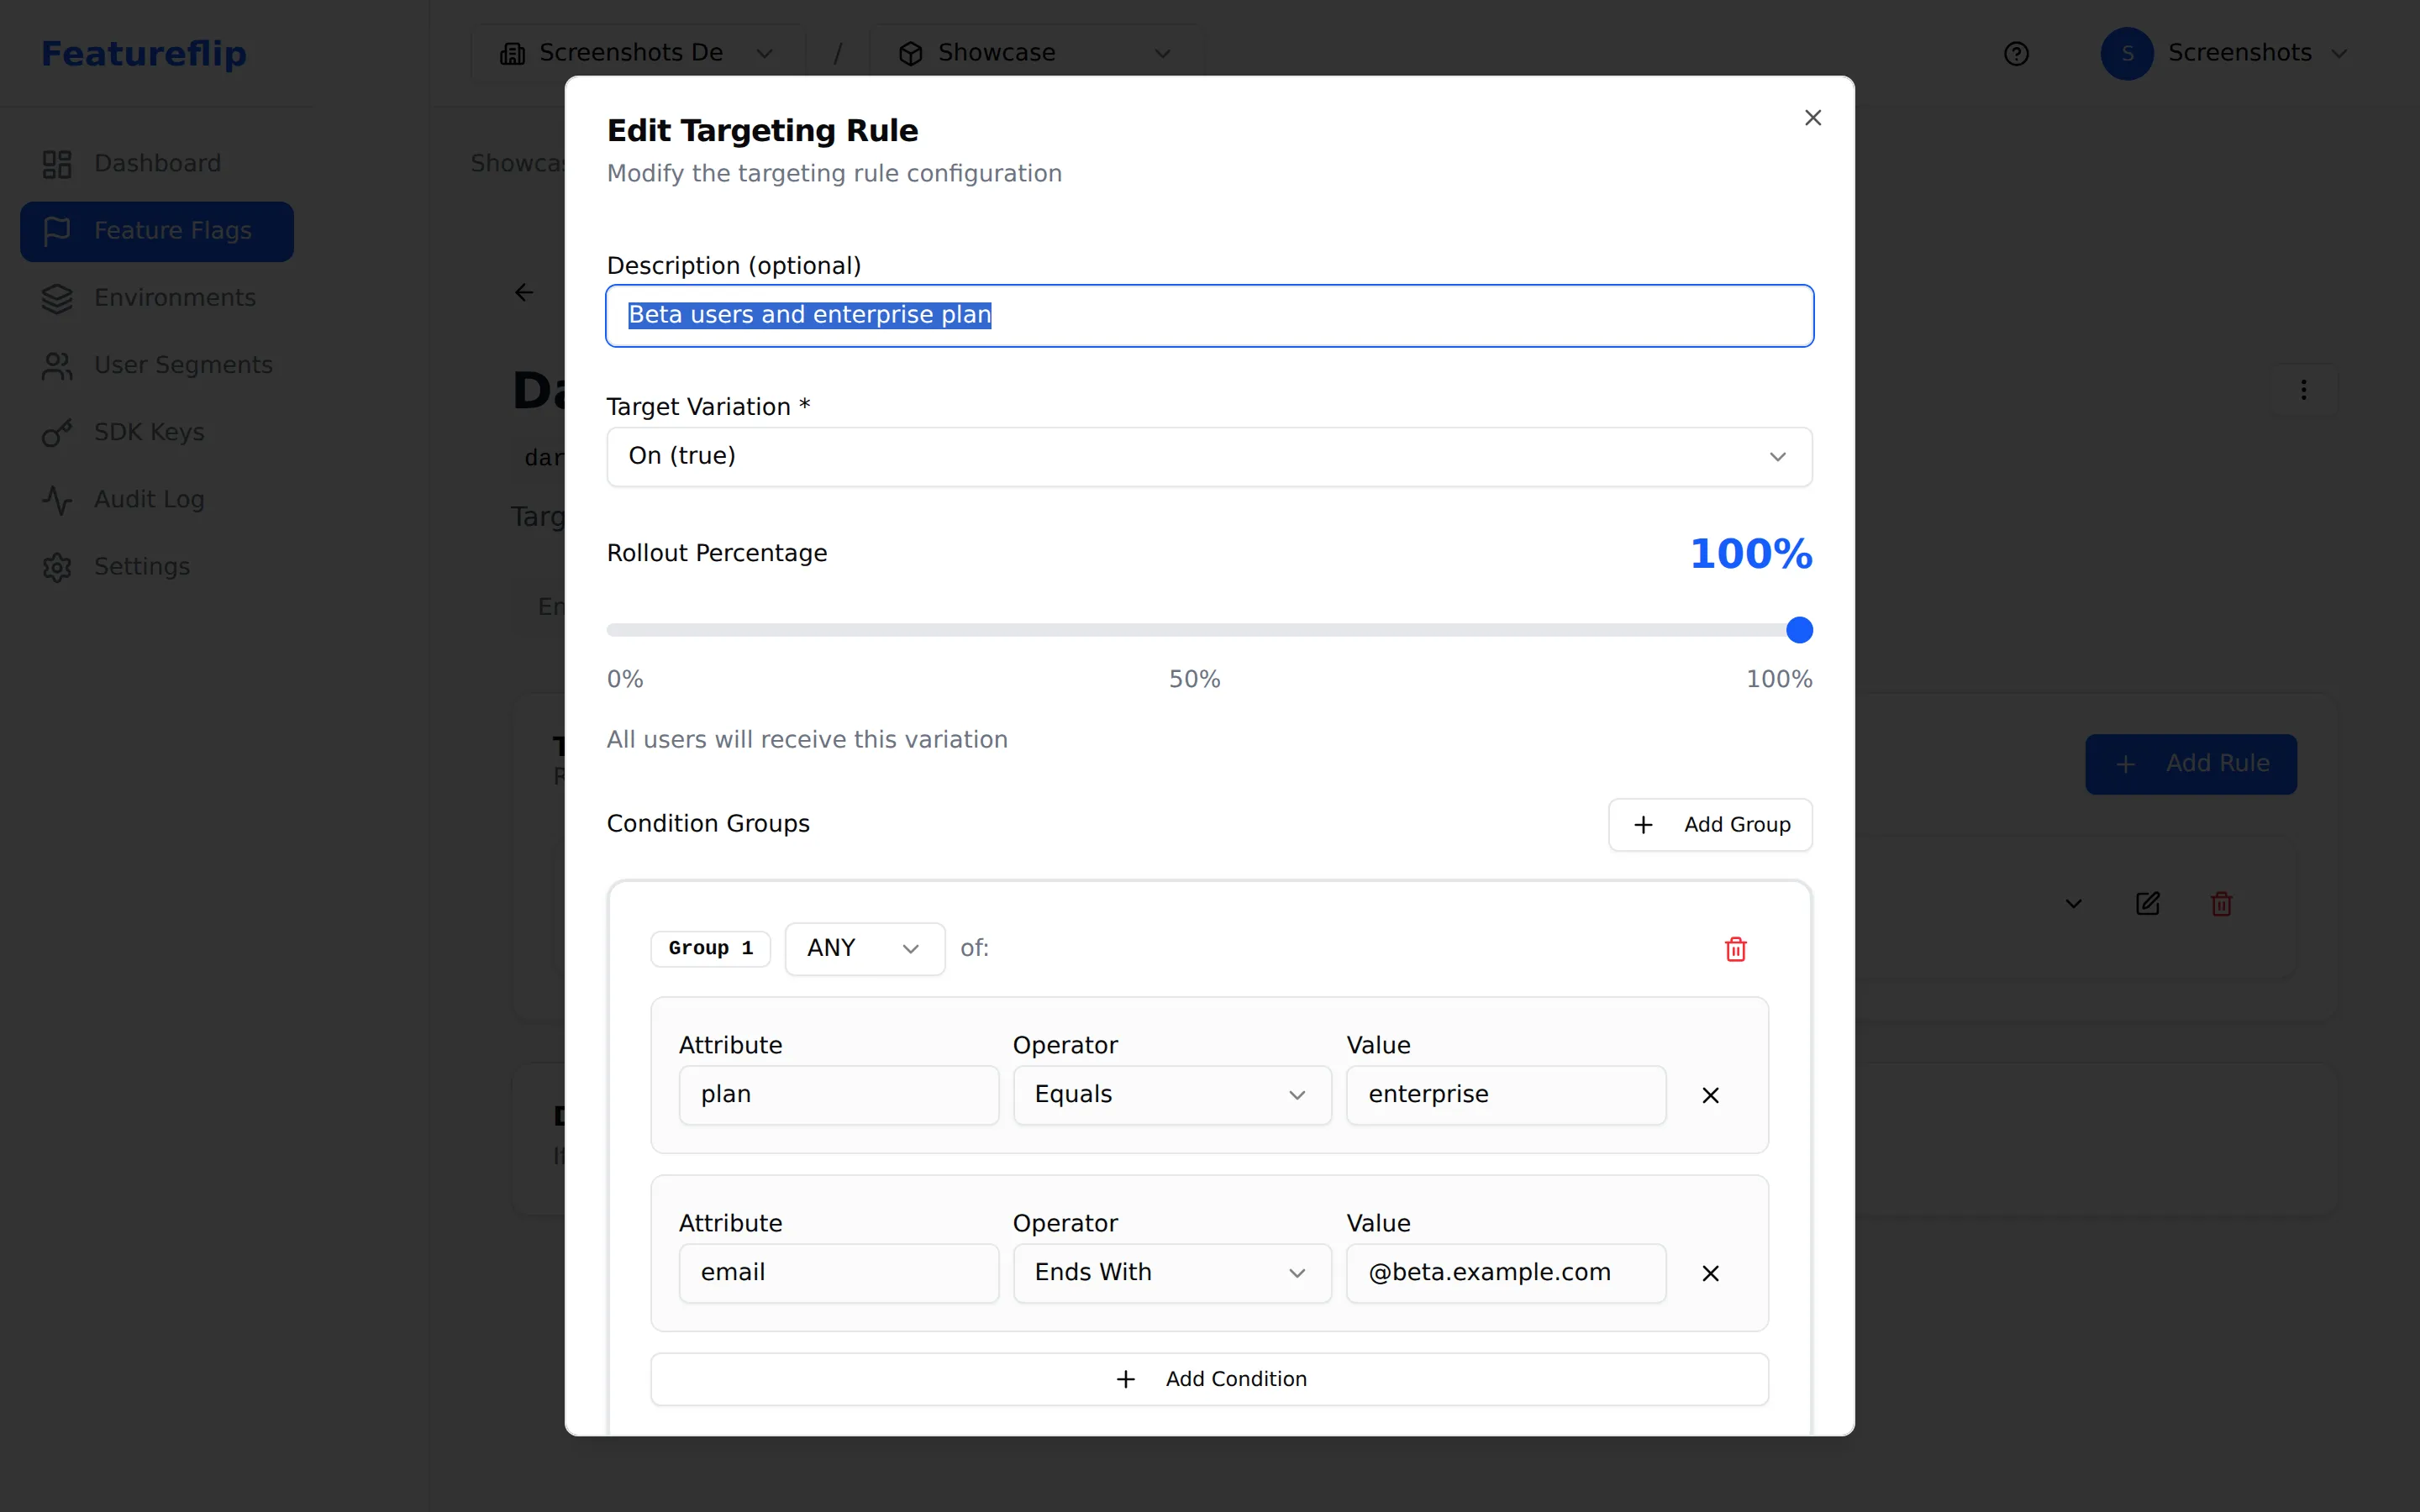Open Settings in the sidebar

click(157, 567)
